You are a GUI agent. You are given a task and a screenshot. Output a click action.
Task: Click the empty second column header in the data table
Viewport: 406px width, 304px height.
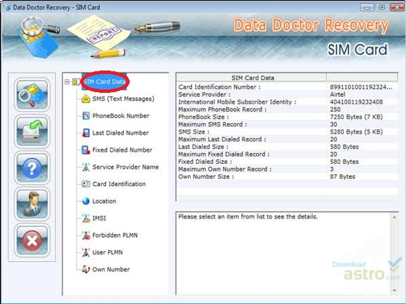tap(362, 77)
